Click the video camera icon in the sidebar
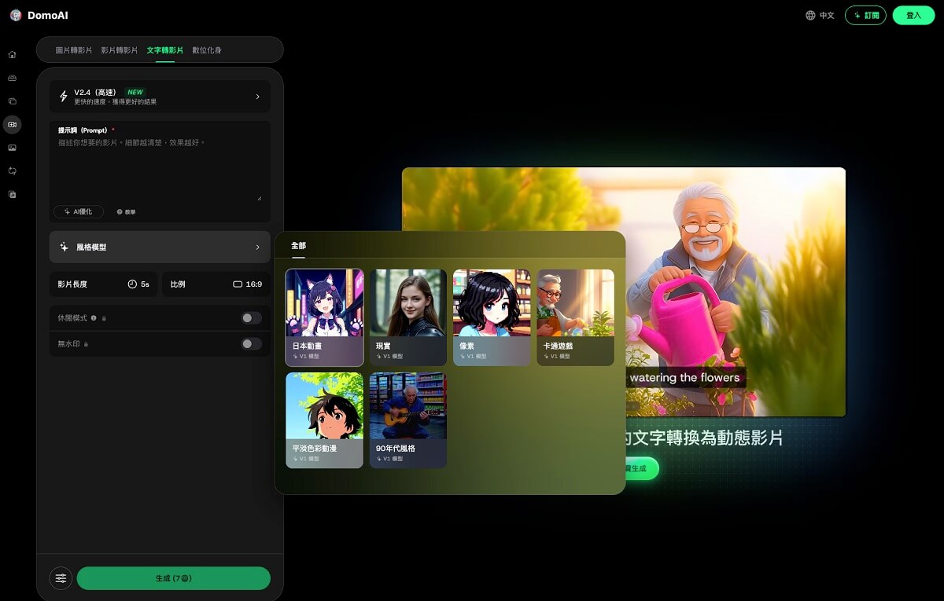Screen dimensions: 944x601 [12, 124]
